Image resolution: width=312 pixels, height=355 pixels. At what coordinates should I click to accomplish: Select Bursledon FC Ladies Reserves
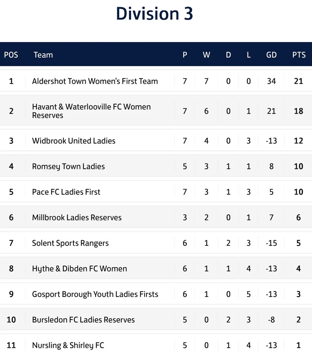point(83,320)
